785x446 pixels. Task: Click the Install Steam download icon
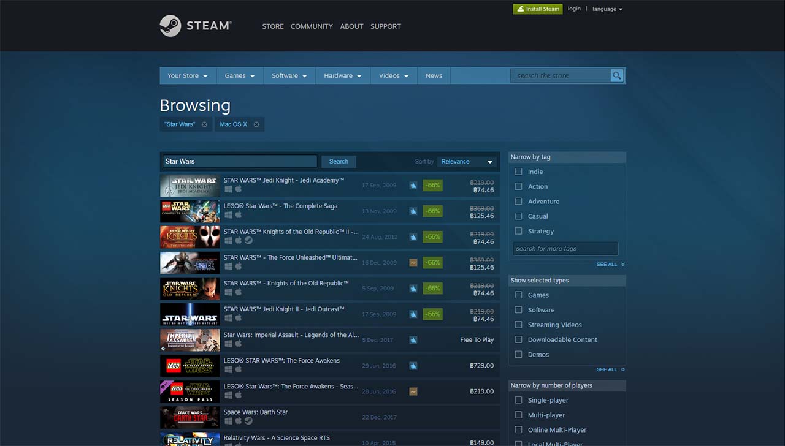(522, 9)
